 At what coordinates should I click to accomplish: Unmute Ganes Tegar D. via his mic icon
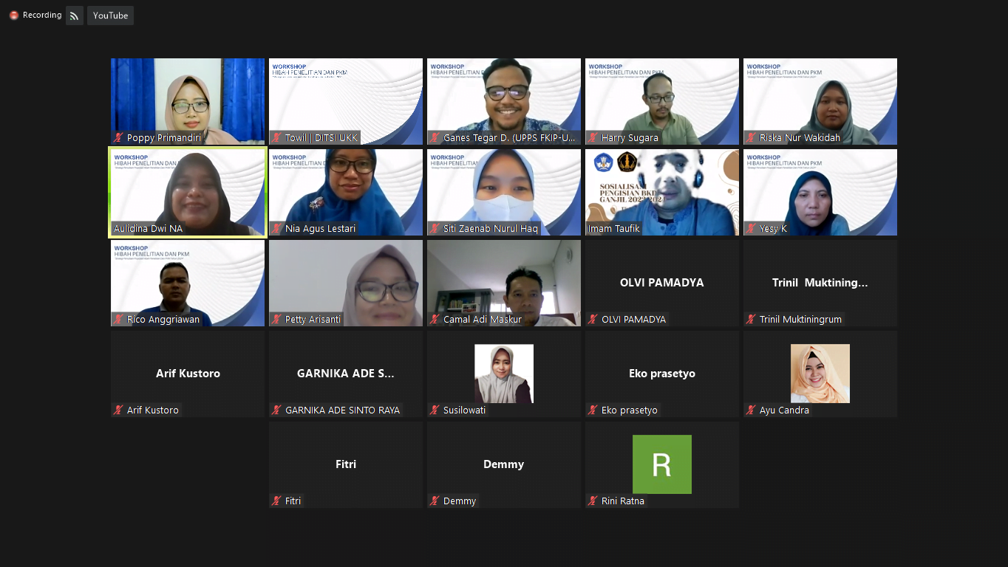[x=433, y=138]
